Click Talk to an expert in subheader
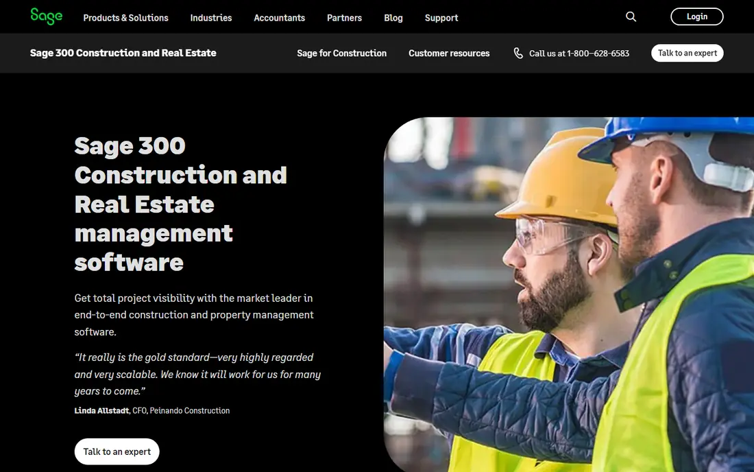 click(687, 53)
